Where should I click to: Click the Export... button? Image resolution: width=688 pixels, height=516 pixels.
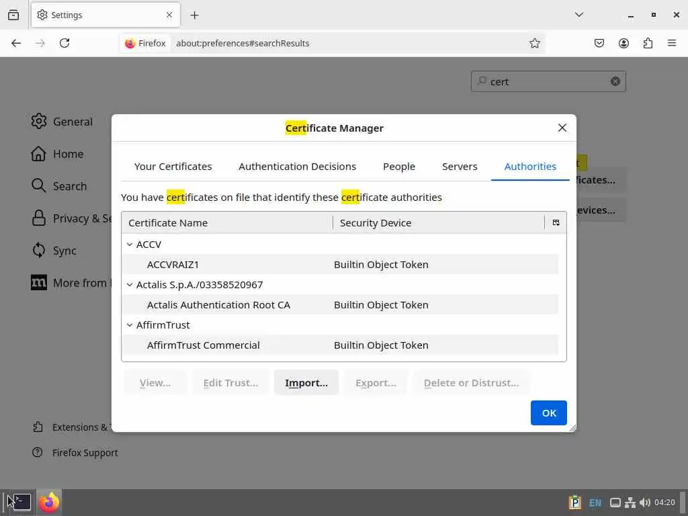376,382
